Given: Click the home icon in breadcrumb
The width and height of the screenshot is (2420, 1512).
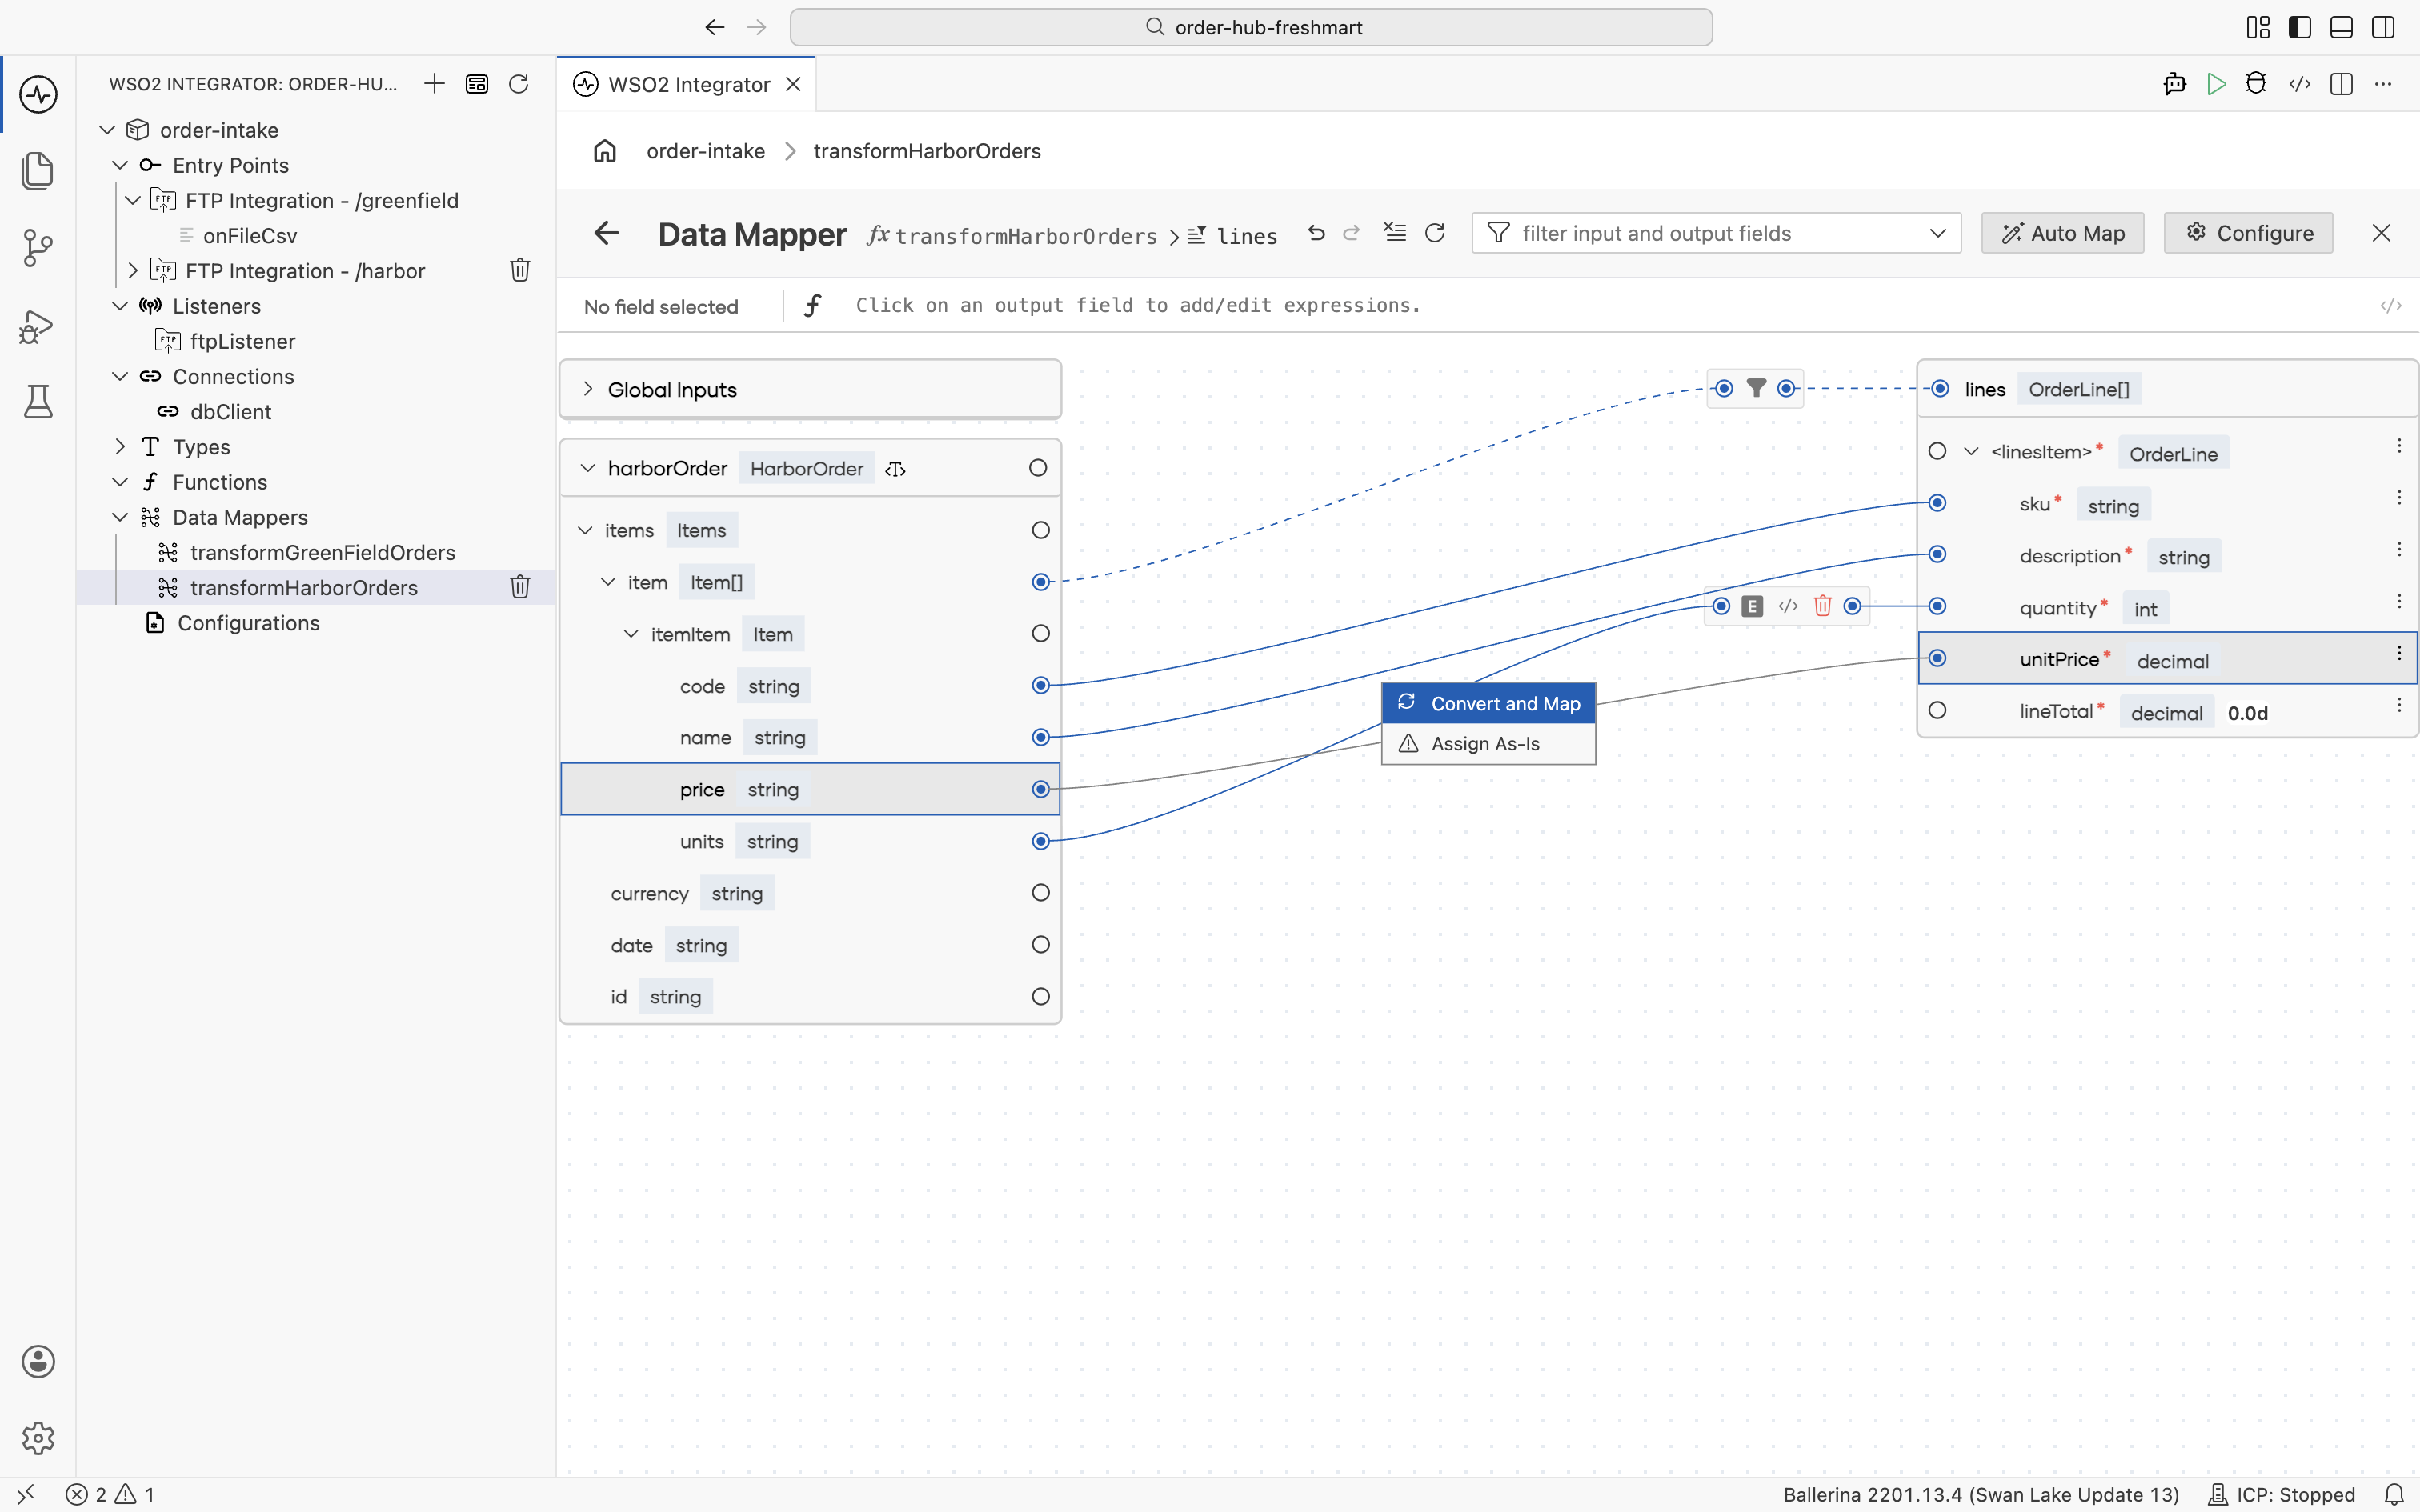Looking at the screenshot, I should 605,151.
